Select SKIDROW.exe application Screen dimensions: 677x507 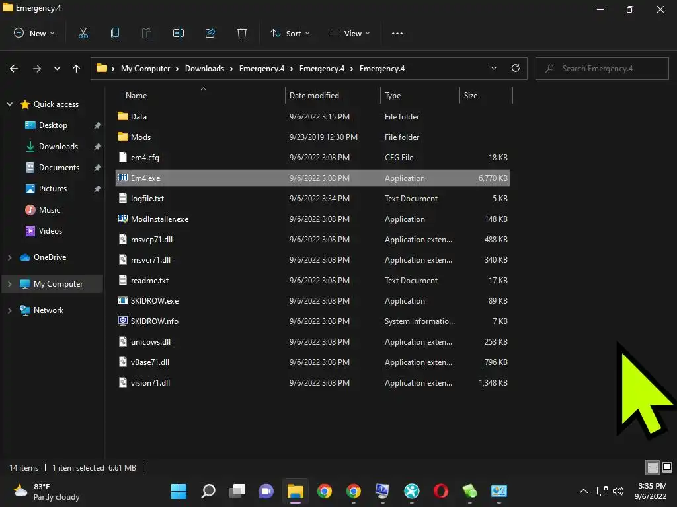(313, 301)
